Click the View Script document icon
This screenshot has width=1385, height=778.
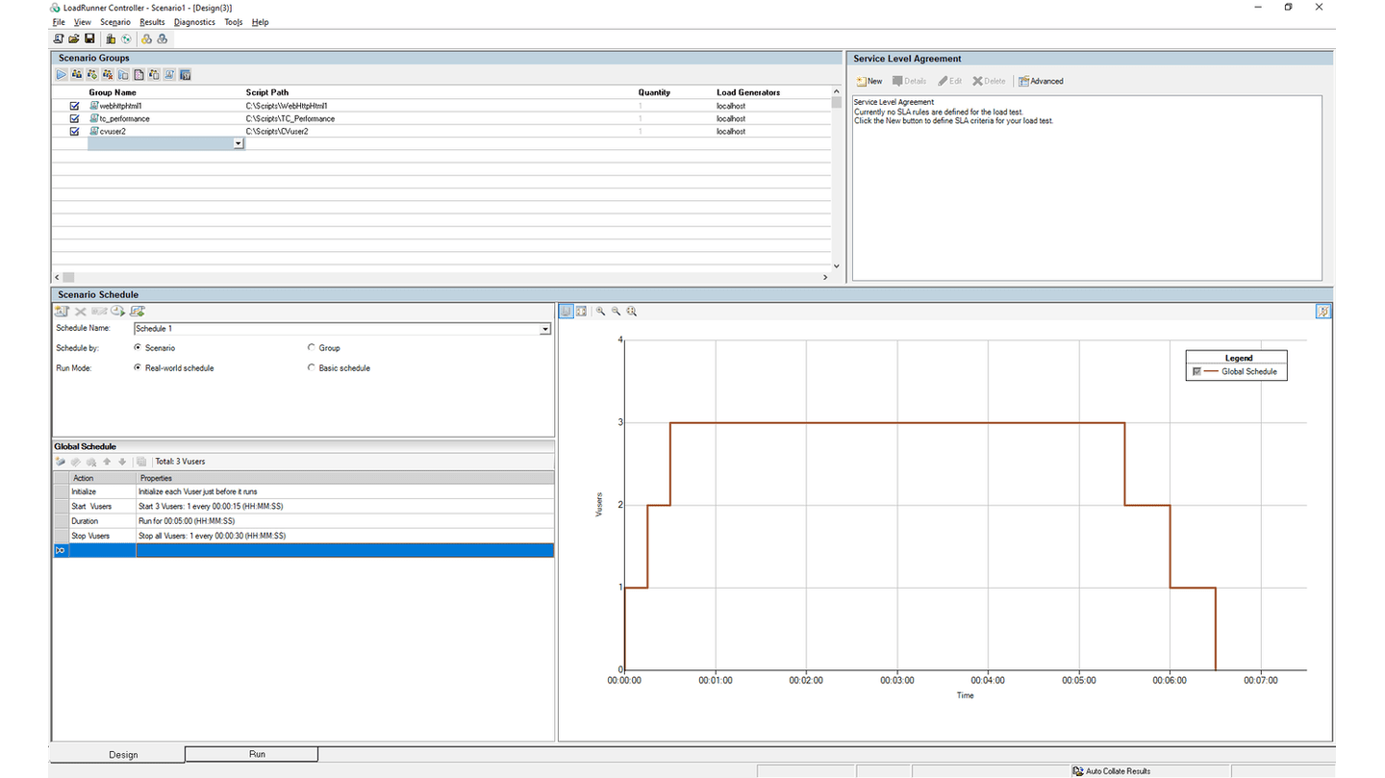tap(138, 74)
